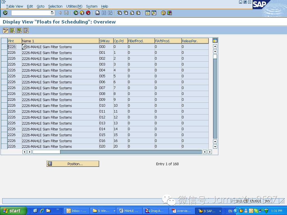Click the Op.Pd column header

point(121,41)
